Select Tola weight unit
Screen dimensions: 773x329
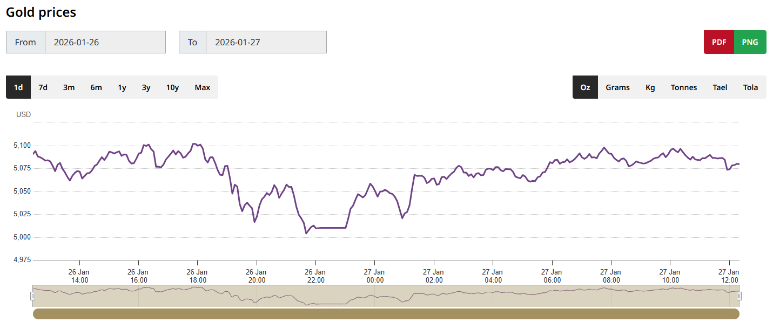point(750,87)
